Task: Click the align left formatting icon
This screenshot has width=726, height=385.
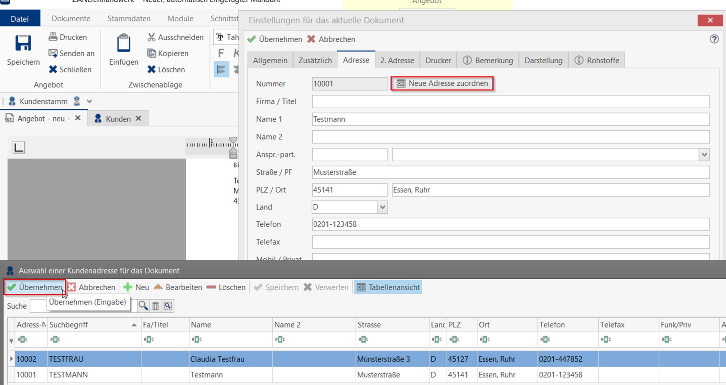Action: [221, 70]
